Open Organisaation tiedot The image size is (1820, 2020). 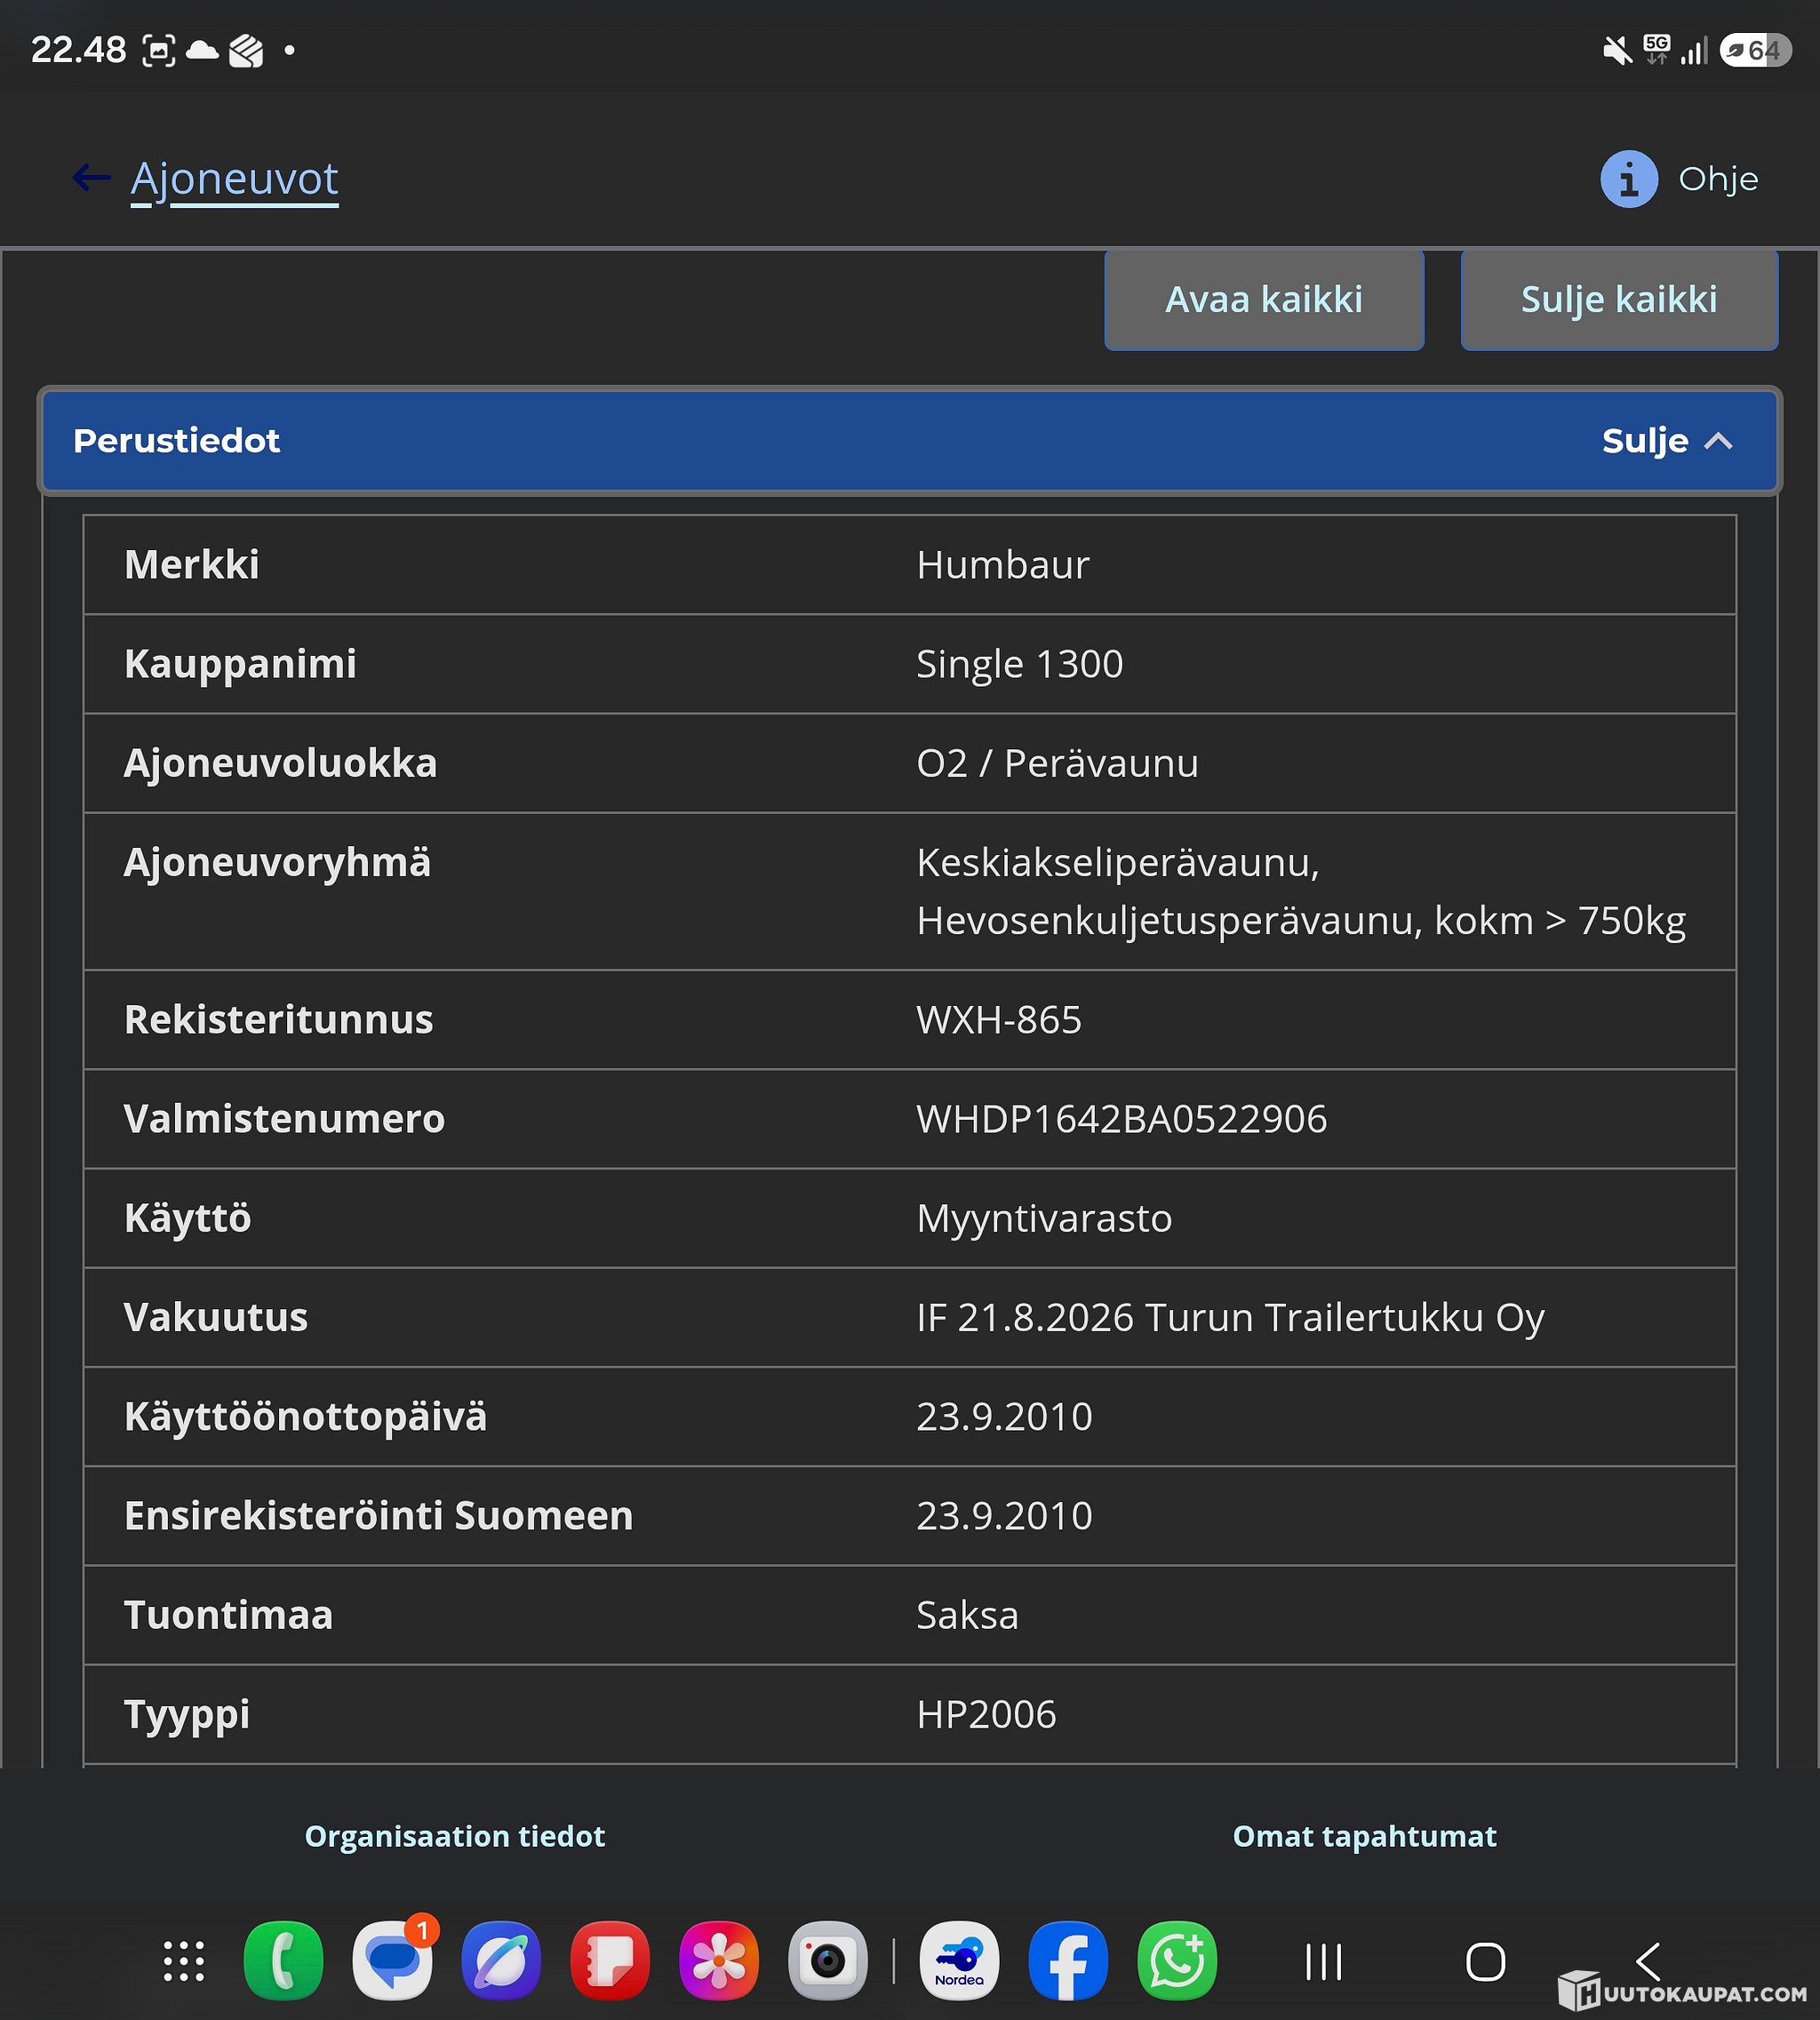click(x=455, y=1836)
